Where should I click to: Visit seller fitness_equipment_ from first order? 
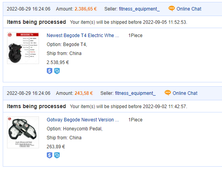[x=139, y=9]
